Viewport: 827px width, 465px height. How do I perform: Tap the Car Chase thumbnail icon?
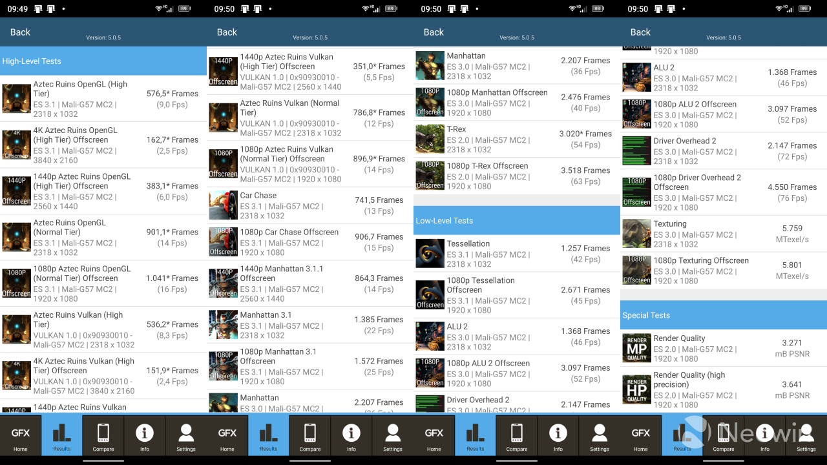point(223,205)
